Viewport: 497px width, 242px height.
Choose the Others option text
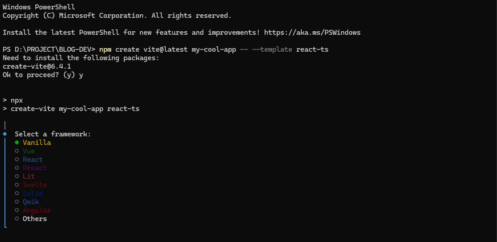pos(35,219)
